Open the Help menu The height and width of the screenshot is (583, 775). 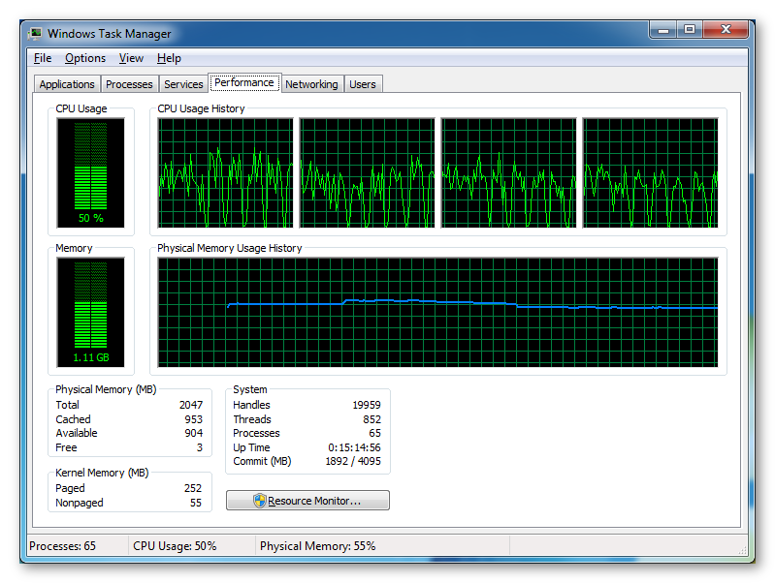(x=169, y=58)
